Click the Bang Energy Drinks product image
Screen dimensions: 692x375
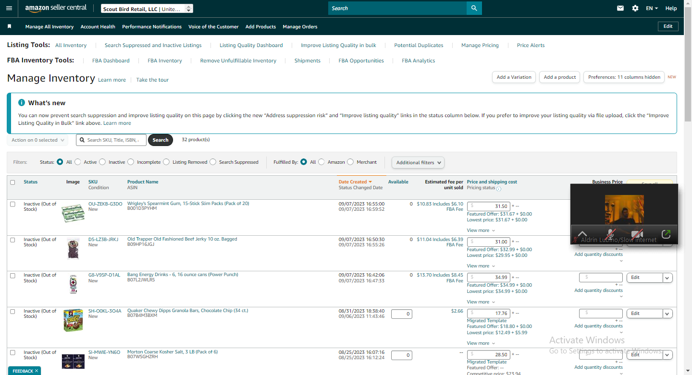[73, 284]
